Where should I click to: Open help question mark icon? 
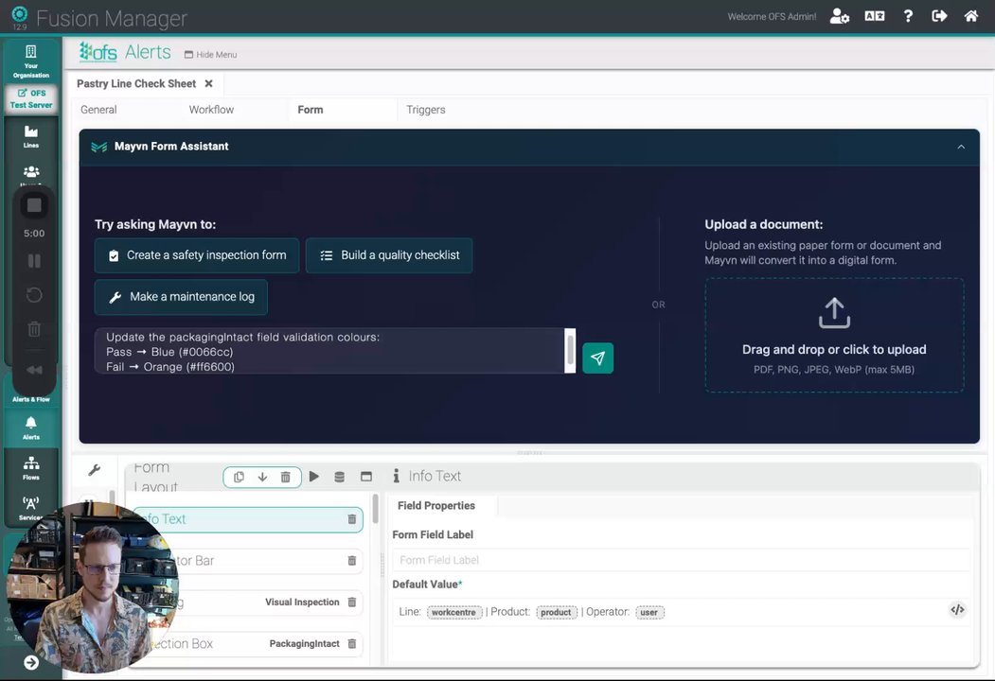pos(908,16)
